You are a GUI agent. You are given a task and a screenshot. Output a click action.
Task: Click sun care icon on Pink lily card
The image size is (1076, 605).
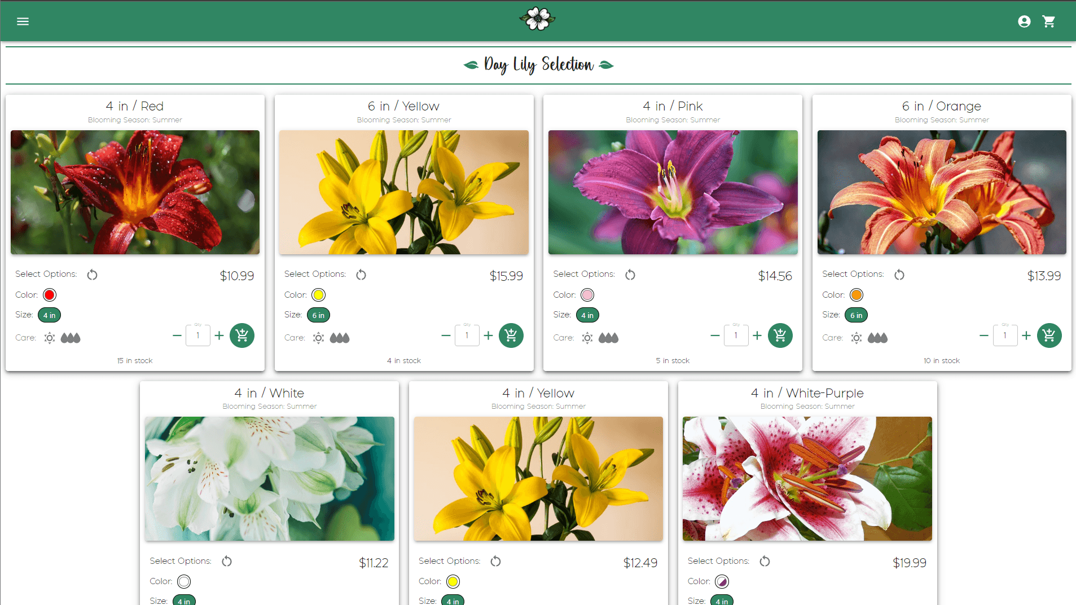pyautogui.click(x=587, y=338)
